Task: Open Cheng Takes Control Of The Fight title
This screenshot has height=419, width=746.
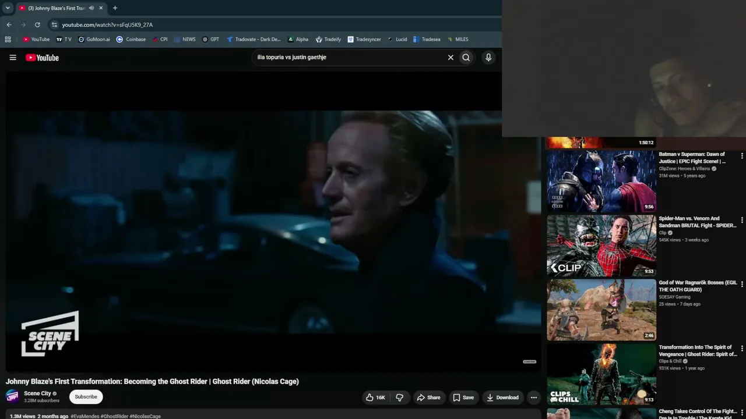Action: [x=698, y=414]
